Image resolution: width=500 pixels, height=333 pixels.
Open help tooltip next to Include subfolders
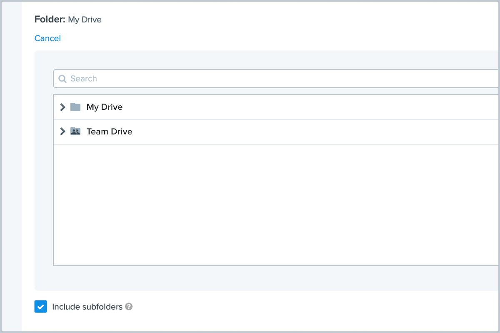click(x=129, y=307)
